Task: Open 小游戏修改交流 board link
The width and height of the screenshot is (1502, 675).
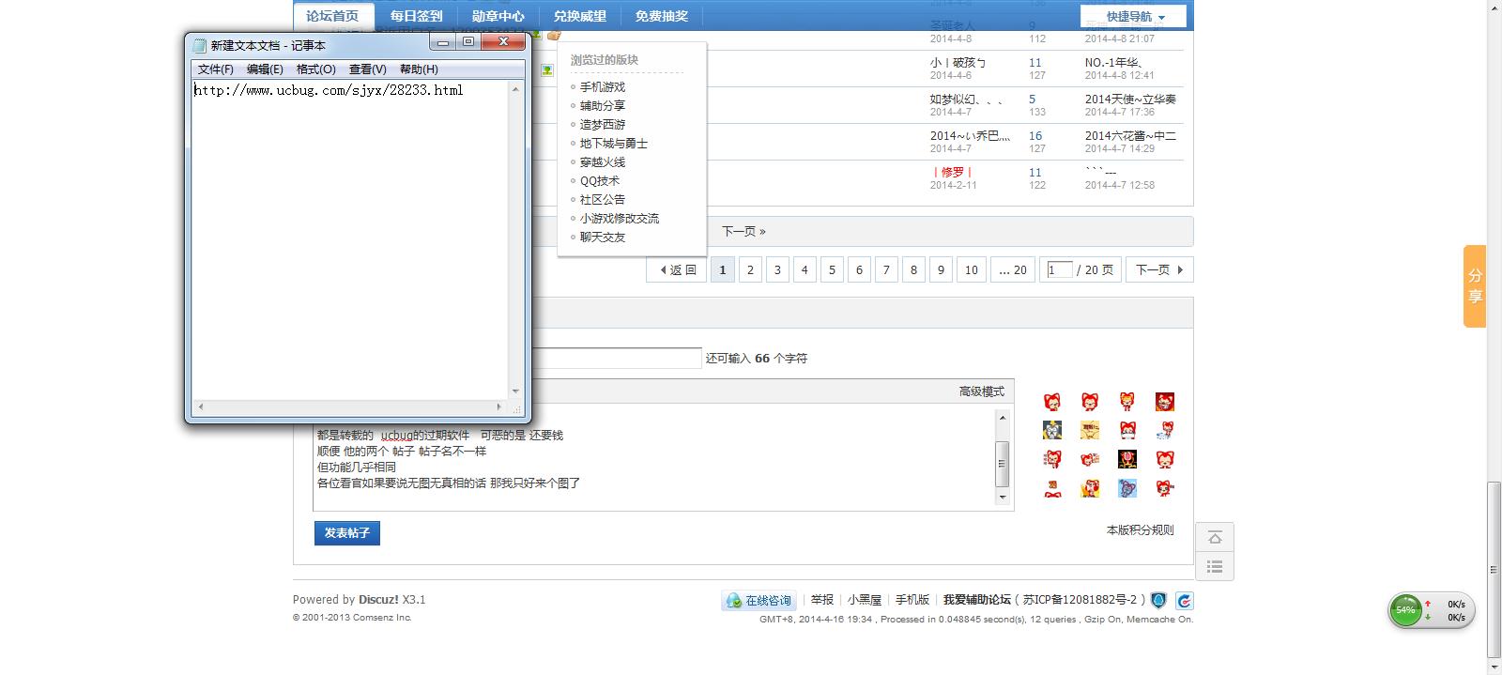Action: [x=619, y=219]
